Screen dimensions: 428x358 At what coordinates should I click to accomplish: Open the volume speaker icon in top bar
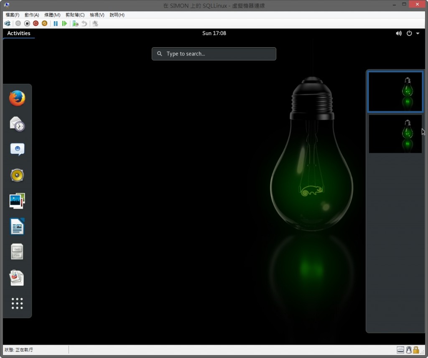pyautogui.click(x=398, y=33)
